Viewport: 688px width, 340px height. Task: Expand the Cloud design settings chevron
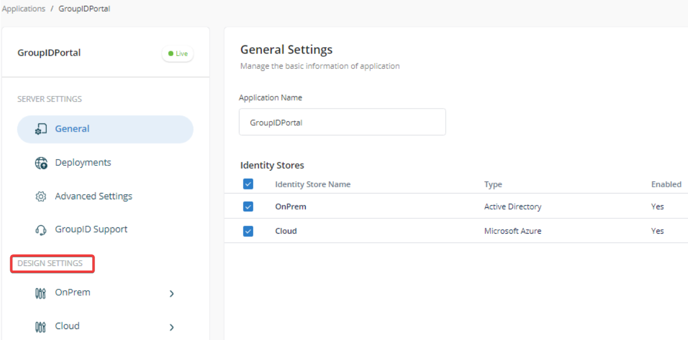click(172, 327)
